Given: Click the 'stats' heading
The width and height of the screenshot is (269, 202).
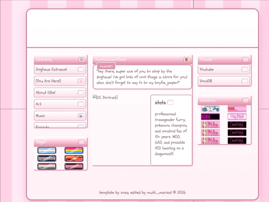Looking at the screenshot, I should (160, 103).
